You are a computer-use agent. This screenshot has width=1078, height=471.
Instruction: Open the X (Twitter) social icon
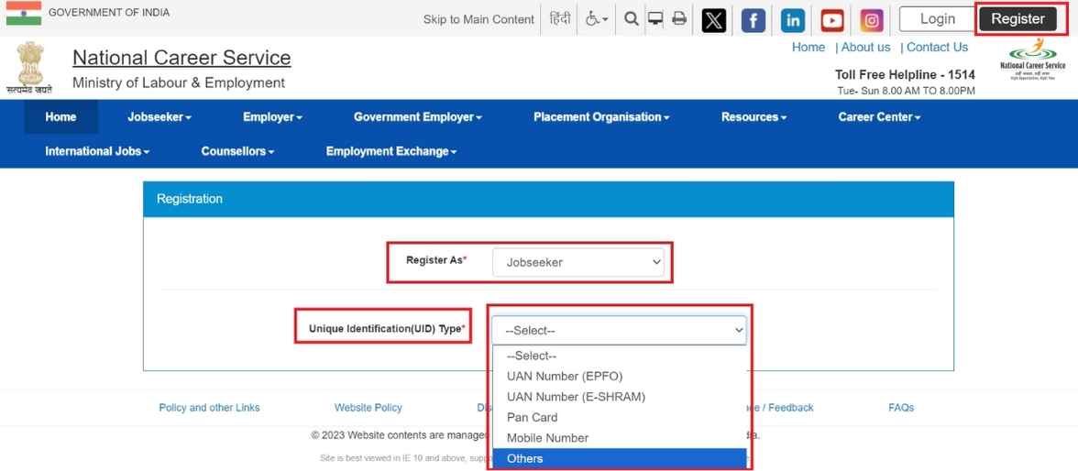(x=713, y=19)
